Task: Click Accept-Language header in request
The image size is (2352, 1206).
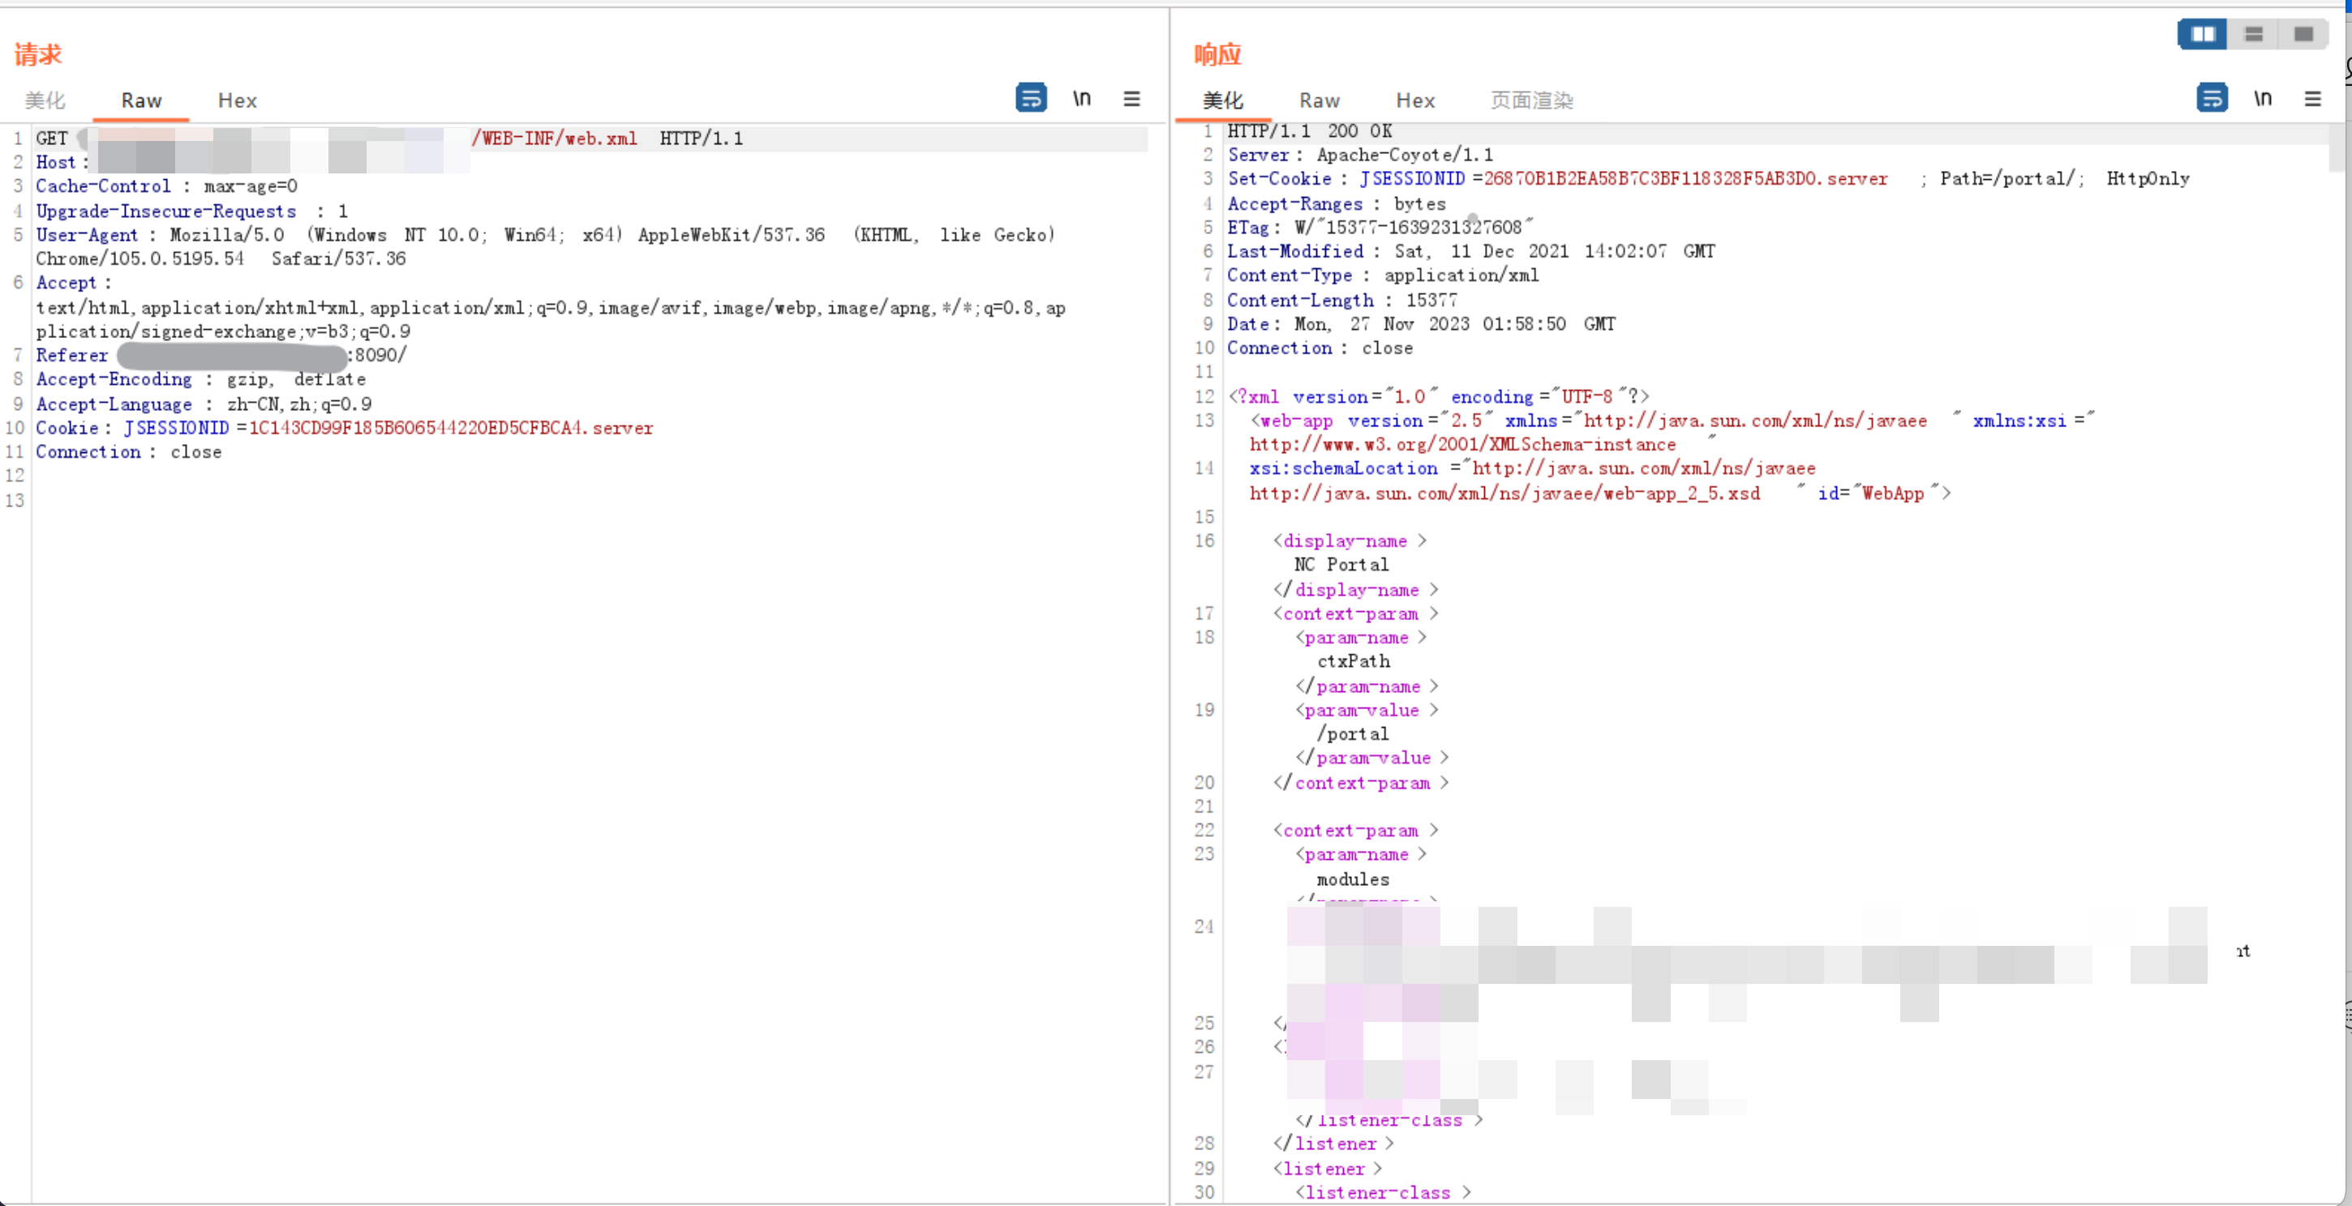Action: click(x=203, y=404)
